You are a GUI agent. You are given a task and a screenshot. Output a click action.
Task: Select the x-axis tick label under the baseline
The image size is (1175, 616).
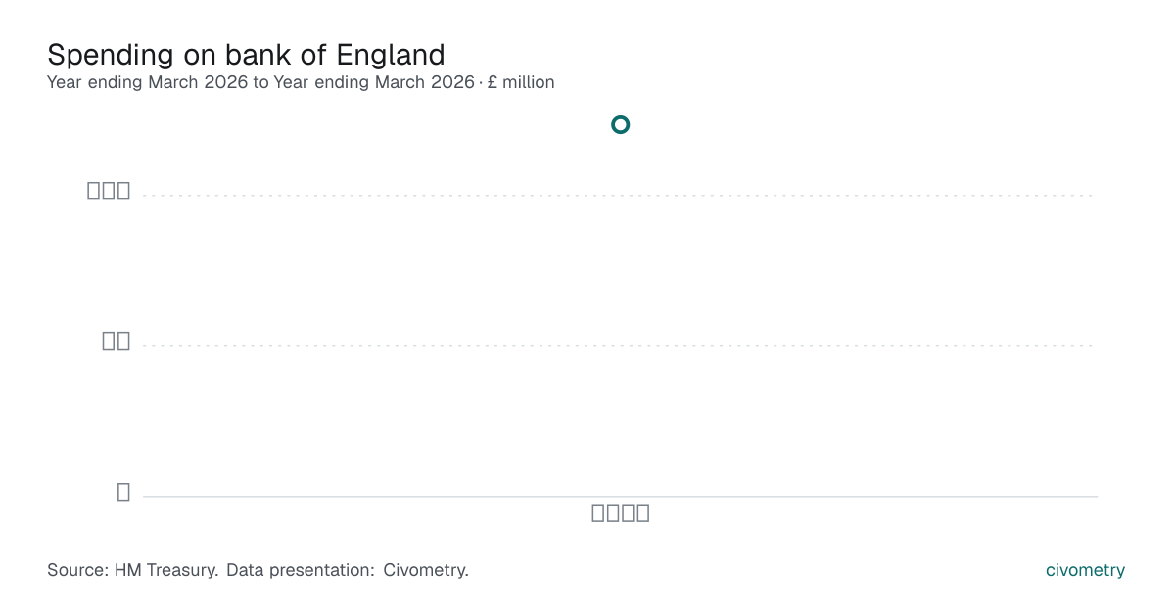[x=621, y=513]
